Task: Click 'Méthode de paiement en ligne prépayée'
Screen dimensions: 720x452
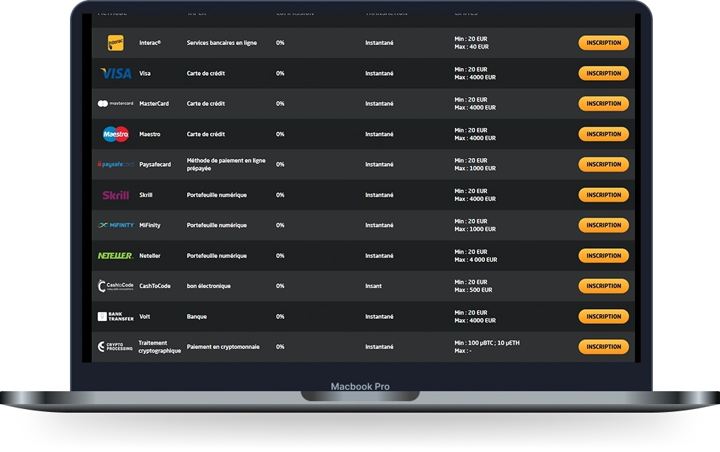Action: [226, 164]
